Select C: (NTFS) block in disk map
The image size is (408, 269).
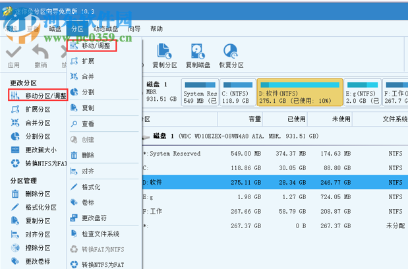238,92
